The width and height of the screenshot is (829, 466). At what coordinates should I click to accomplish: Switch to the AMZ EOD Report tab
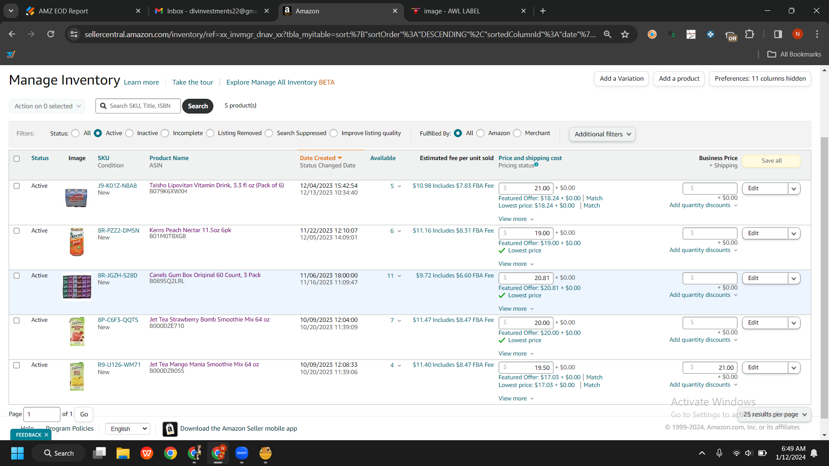(82, 11)
